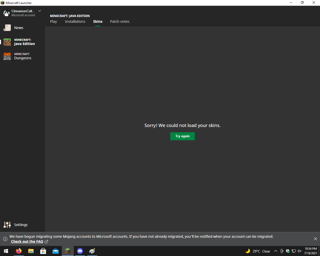
Task: Open the Settings sliders icon
Action: click(7, 225)
